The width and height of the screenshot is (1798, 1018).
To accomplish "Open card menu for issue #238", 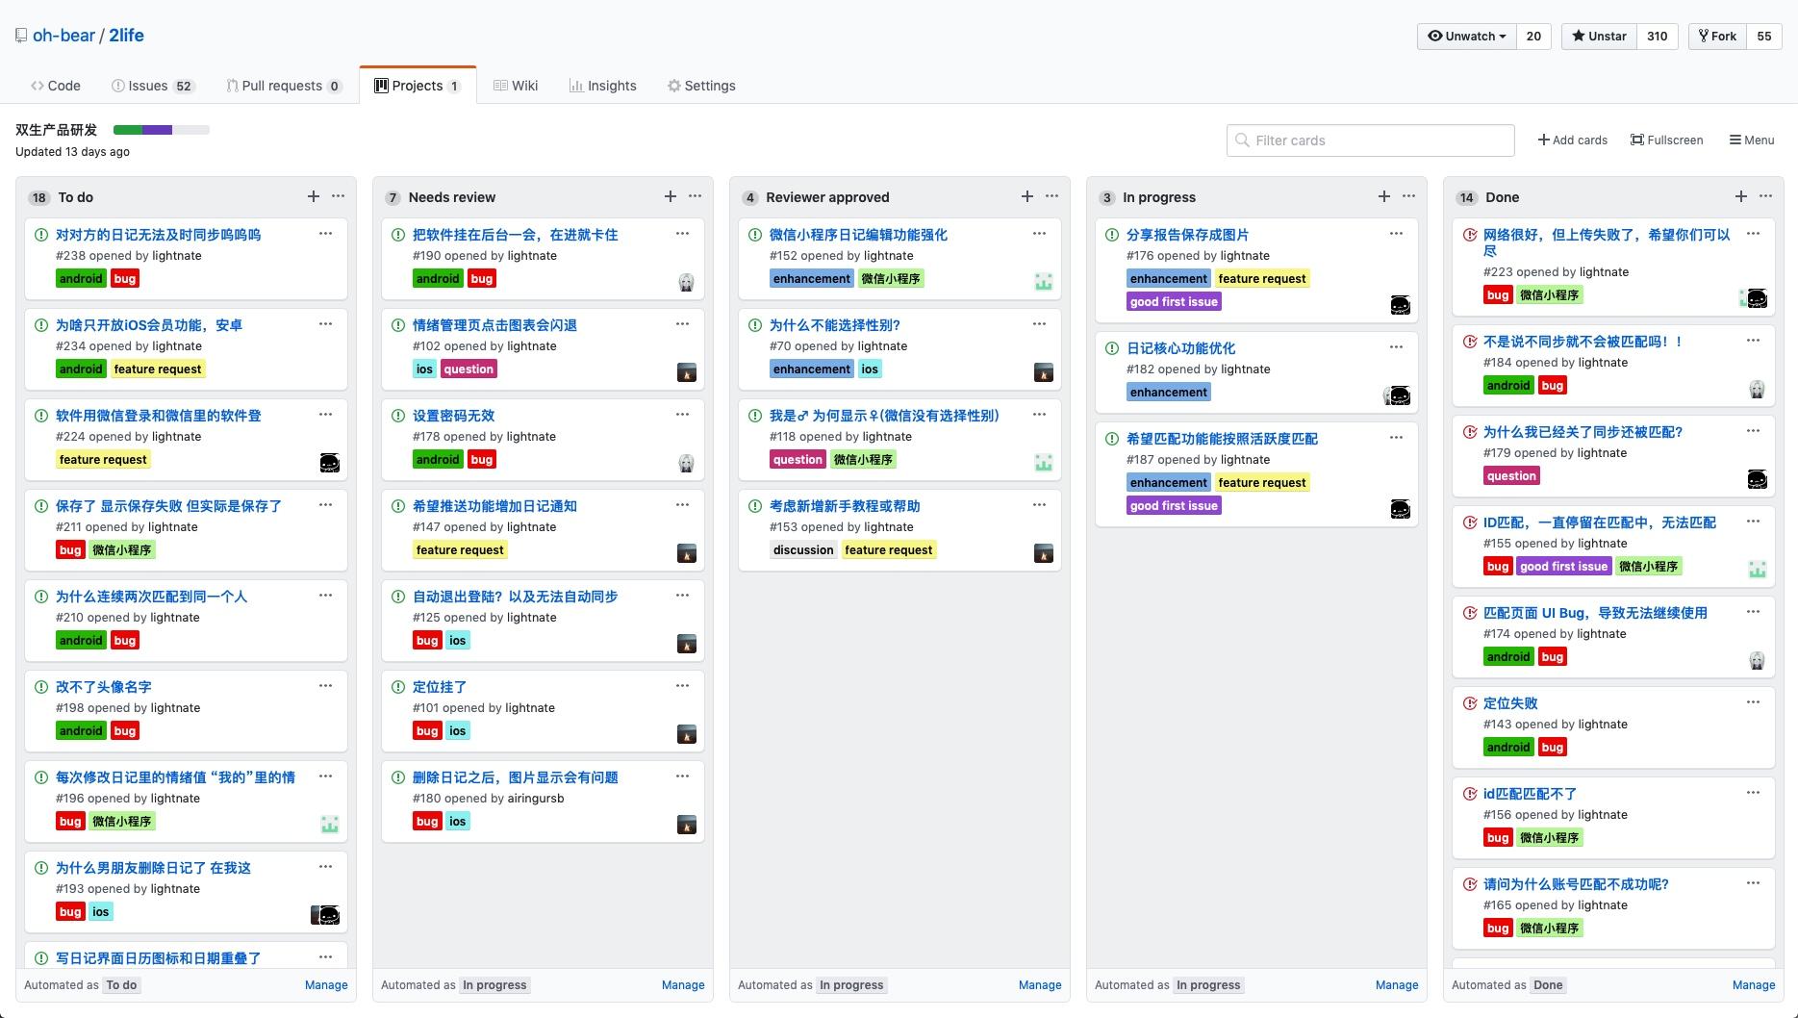I will click(326, 234).
